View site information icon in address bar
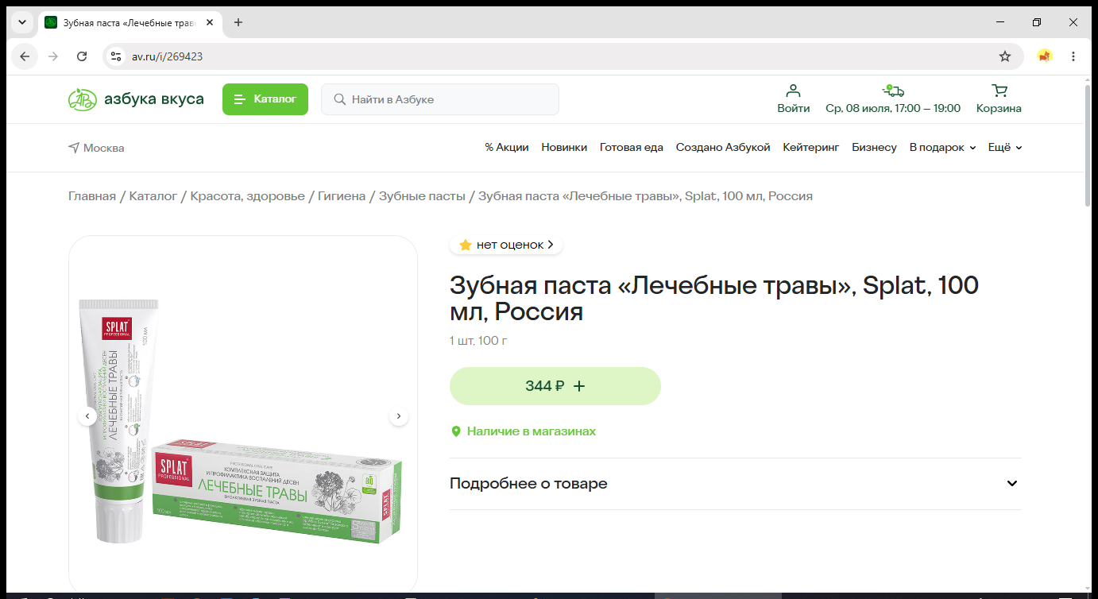 pyautogui.click(x=116, y=56)
